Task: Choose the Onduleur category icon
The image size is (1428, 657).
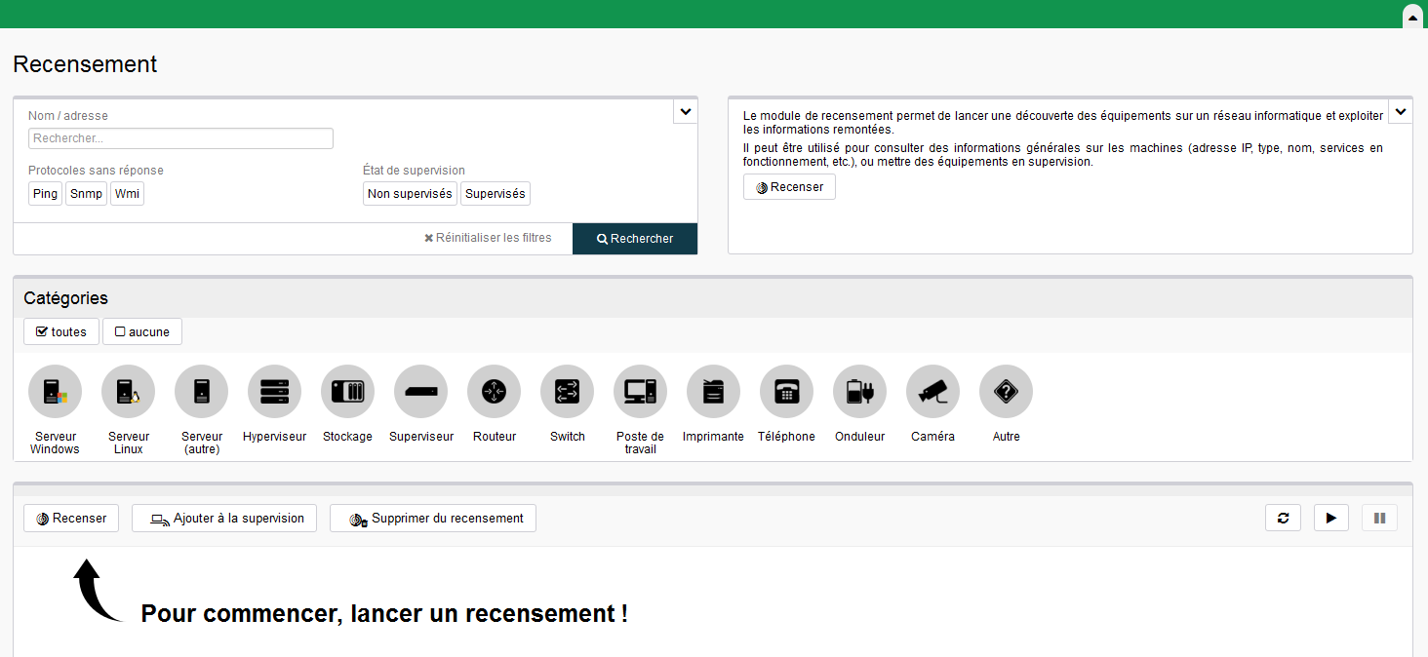Action: pos(859,392)
